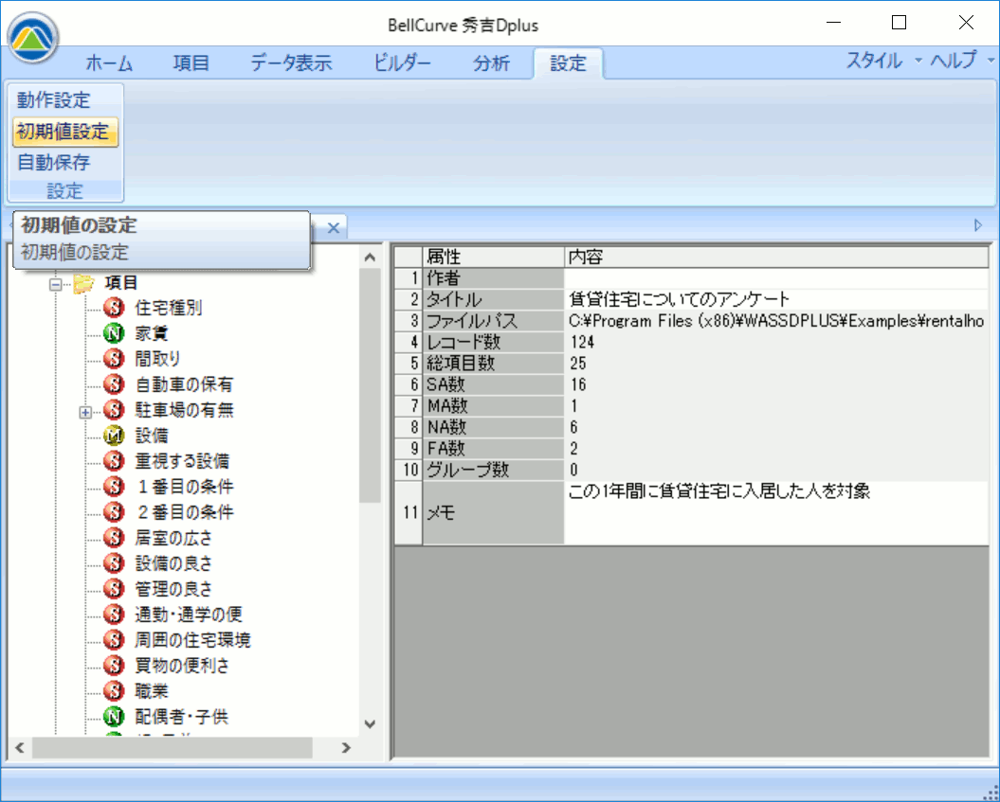Click the S icon beside 買物の便利さ
The height and width of the screenshot is (802, 1000).
pyautogui.click(x=114, y=665)
